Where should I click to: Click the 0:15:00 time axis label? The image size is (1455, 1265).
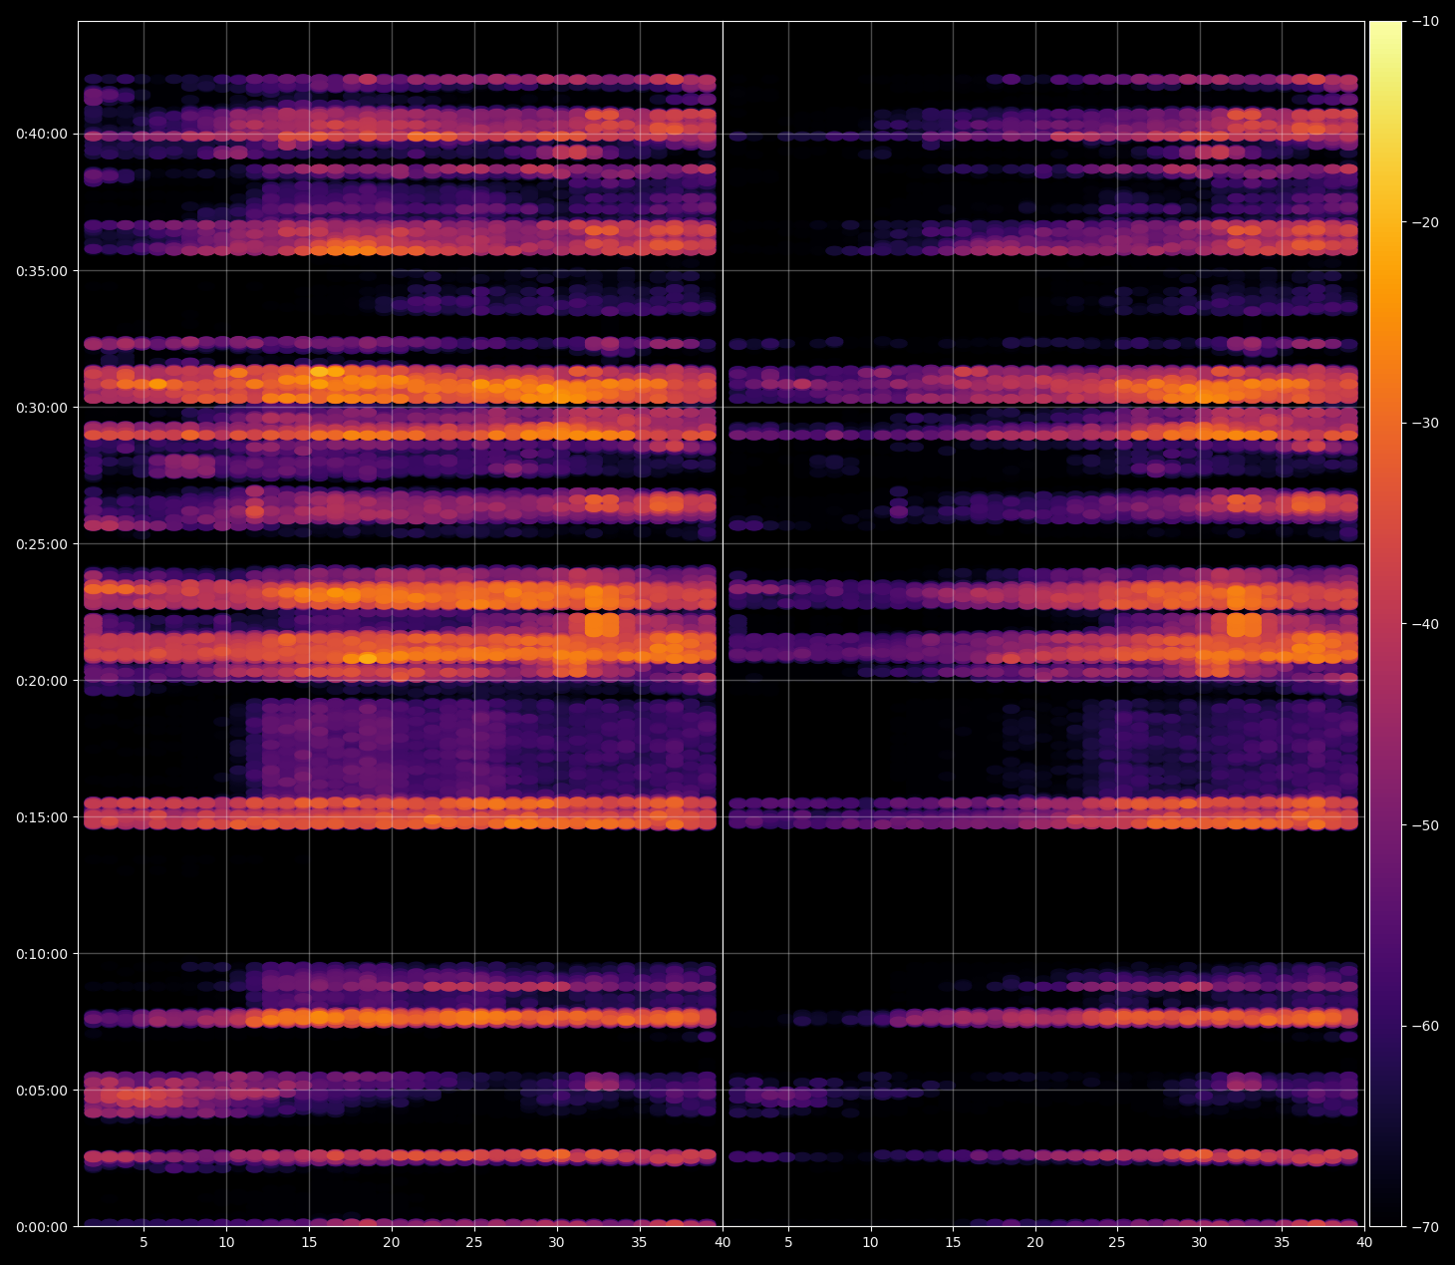coord(42,817)
